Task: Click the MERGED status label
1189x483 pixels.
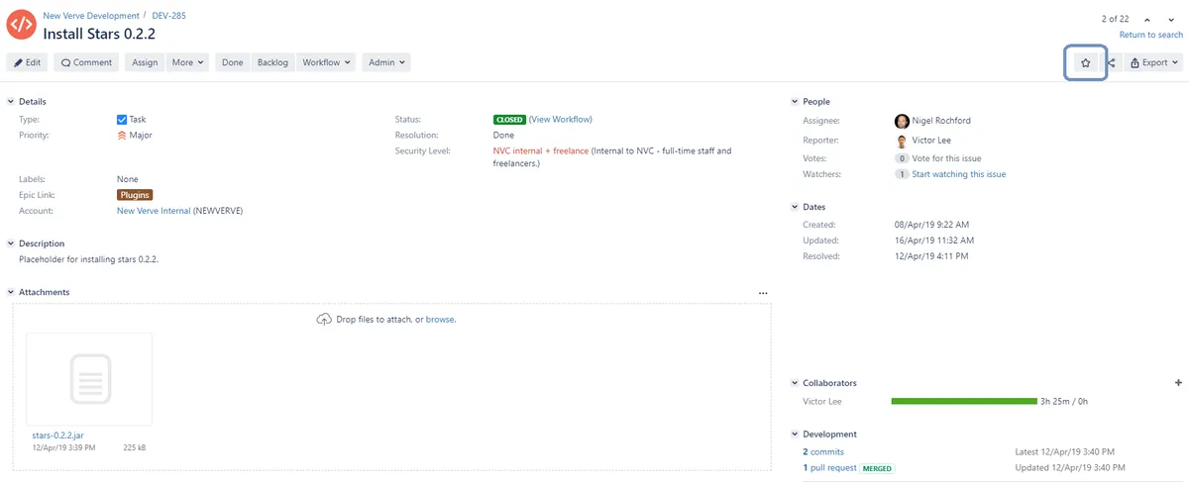Action: [x=877, y=468]
